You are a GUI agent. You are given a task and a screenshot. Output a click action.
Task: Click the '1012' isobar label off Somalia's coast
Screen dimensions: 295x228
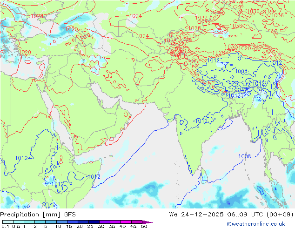(x=94, y=177)
